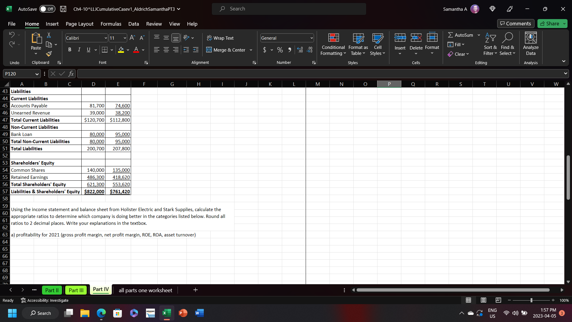Open the Formulas ribbon tab

(111, 24)
